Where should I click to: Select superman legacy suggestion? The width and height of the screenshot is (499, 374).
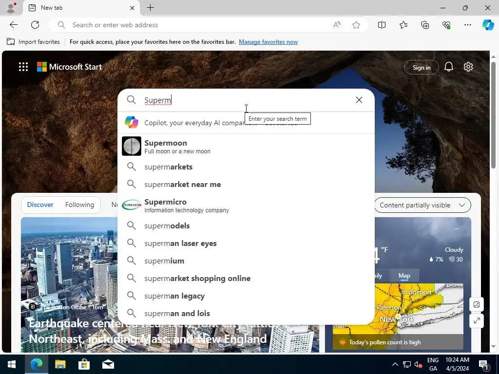coord(246,296)
